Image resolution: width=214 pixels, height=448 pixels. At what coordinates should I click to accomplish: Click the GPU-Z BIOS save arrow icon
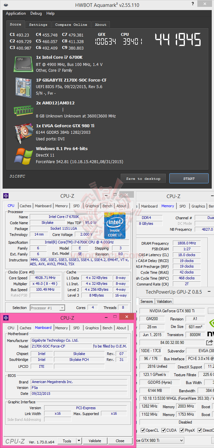click(209, 342)
